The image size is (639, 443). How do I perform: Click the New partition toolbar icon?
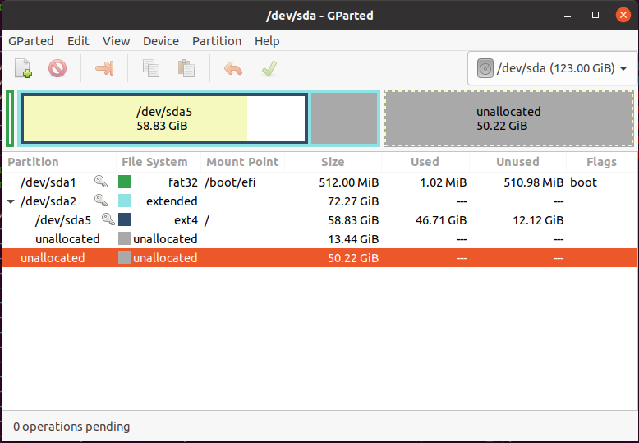[23, 68]
